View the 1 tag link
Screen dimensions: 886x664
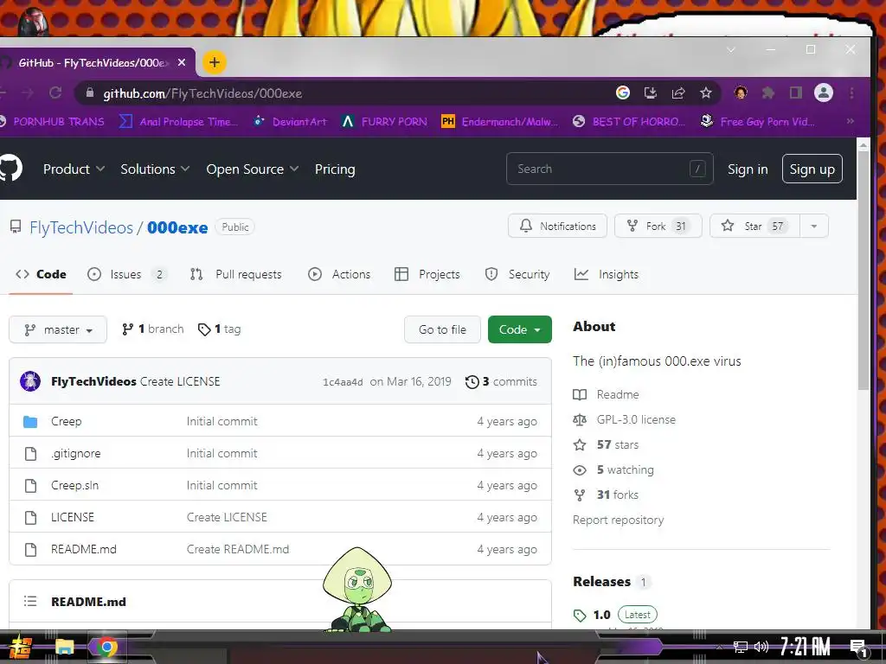(219, 329)
